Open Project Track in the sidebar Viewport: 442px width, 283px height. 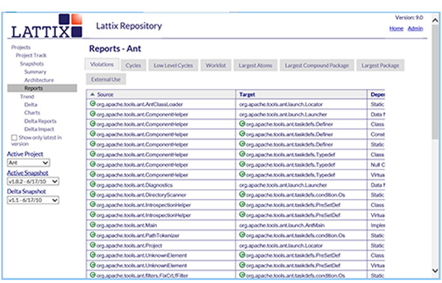tap(31, 55)
